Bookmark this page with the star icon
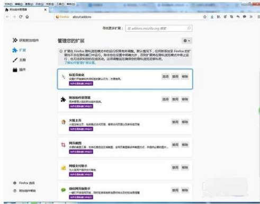Screen dimensions: 260x204 (x=205, y=17)
